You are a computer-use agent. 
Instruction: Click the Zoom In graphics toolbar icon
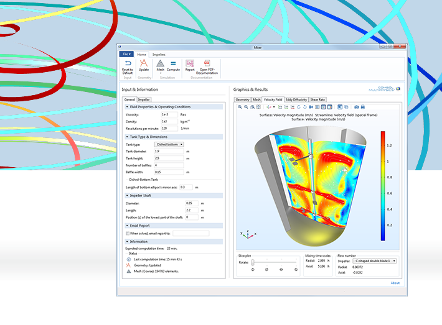pos(240,107)
